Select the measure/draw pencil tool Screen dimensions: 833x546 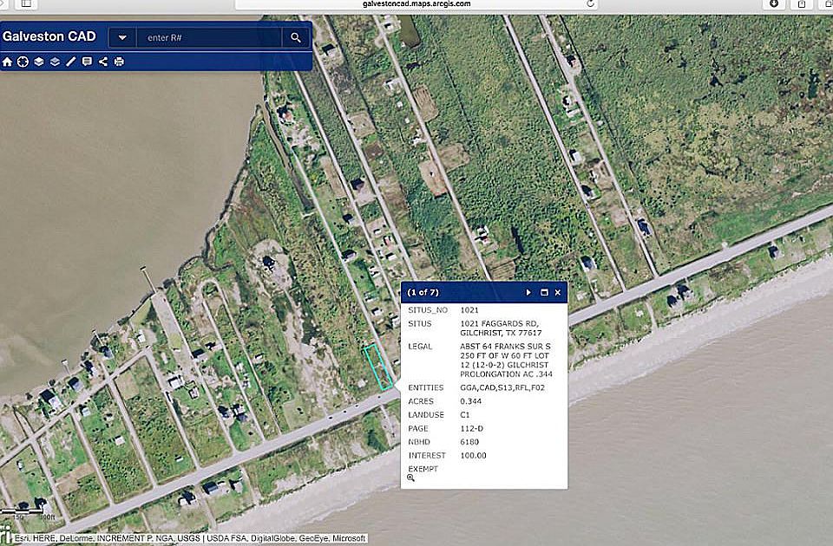point(71,62)
